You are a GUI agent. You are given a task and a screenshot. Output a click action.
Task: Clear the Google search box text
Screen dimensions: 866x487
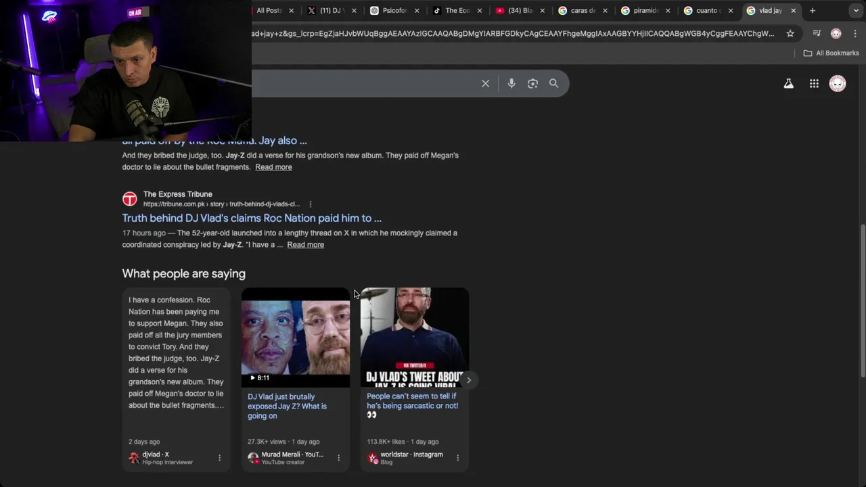click(x=485, y=83)
